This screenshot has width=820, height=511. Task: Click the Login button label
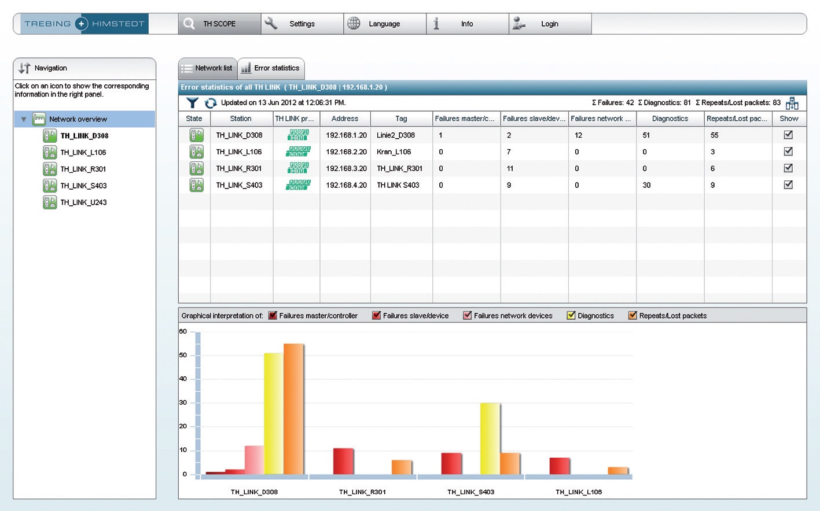click(550, 24)
